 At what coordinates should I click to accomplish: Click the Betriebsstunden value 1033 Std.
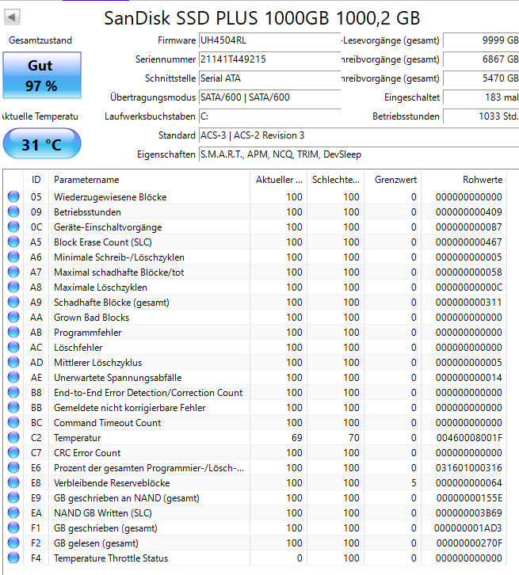(x=481, y=116)
